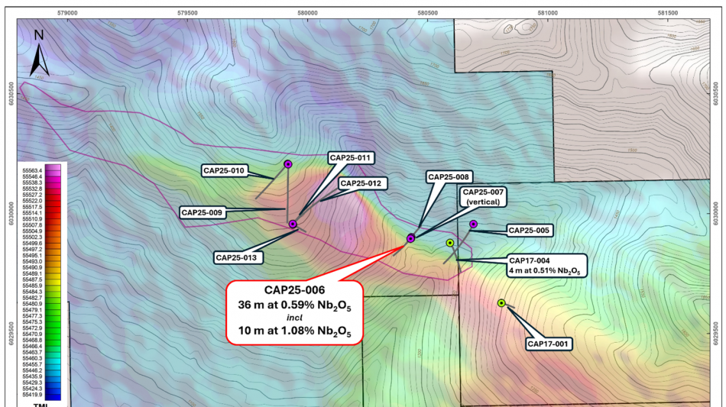Image resolution: width=726 pixels, height=407 pixels.
Task: Select the CAP17-004 assay result label
Action: (x=543, y=266)
